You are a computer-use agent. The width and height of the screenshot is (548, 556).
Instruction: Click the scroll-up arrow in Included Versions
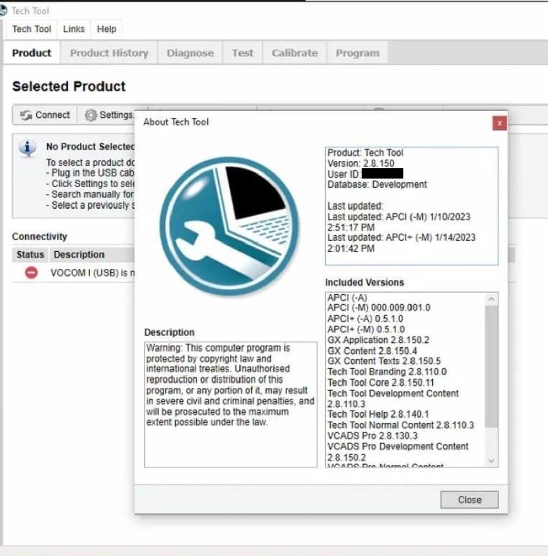tap(491, 299)
